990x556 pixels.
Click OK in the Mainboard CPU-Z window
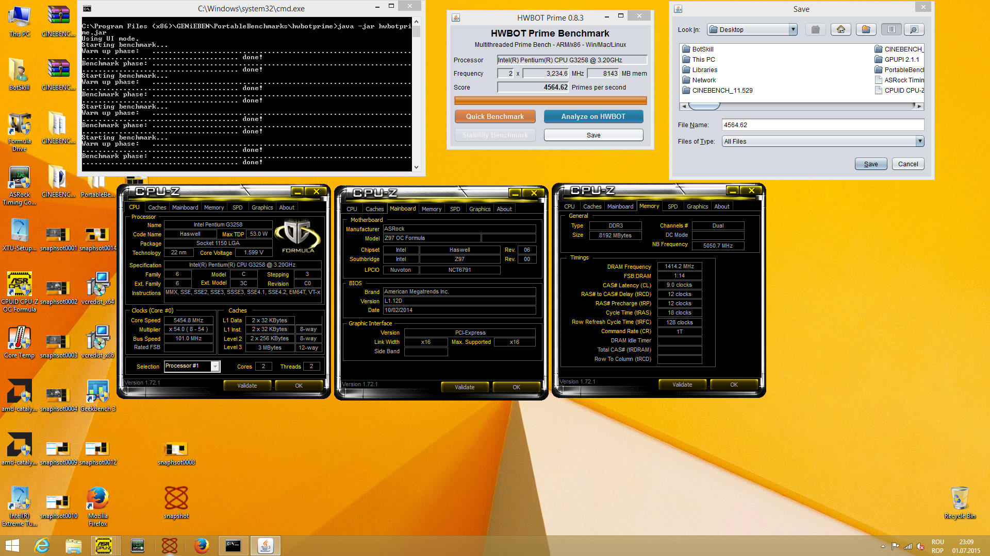pos(516,387)
